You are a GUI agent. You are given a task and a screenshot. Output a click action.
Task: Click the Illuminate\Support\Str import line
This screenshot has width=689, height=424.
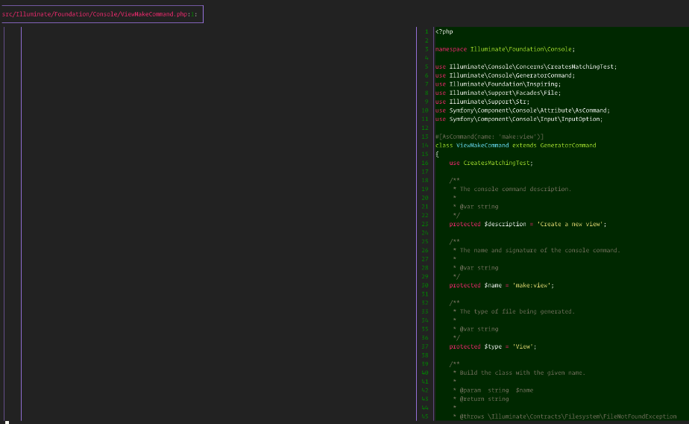(x=482, y=102)
